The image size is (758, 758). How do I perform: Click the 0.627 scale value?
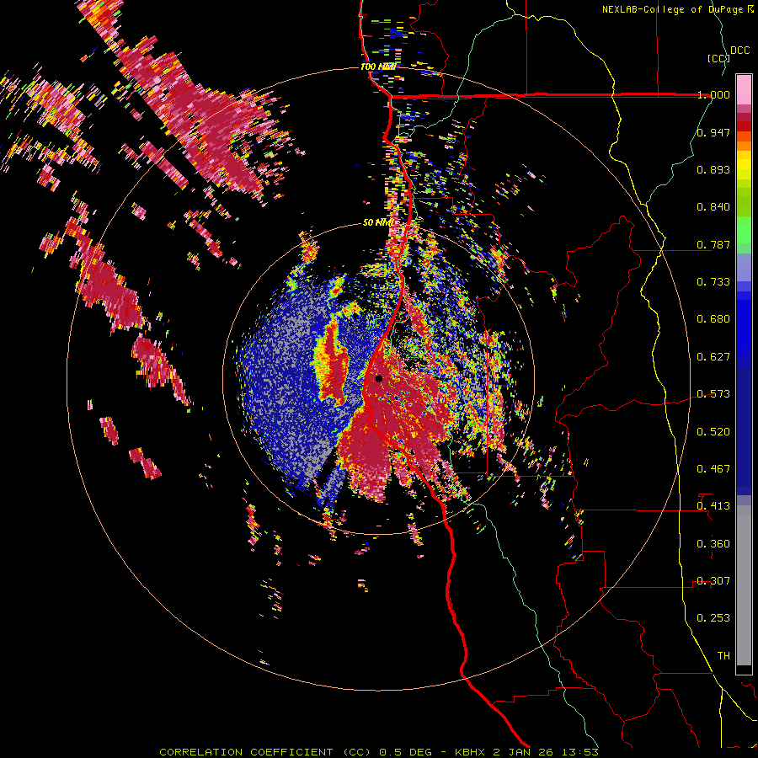(x=713, y=357)
